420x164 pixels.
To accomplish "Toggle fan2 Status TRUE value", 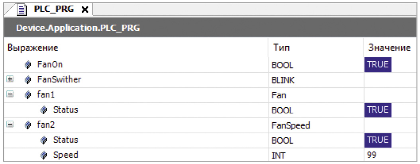I will (378, 140).
